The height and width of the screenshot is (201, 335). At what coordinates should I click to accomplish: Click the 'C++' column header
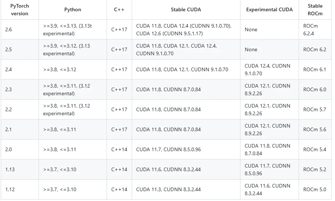[119, 9]
